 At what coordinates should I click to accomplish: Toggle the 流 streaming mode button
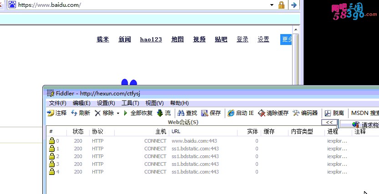click(x=164, y=113)
